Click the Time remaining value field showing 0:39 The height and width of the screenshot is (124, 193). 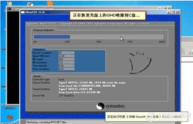point(66,69)
